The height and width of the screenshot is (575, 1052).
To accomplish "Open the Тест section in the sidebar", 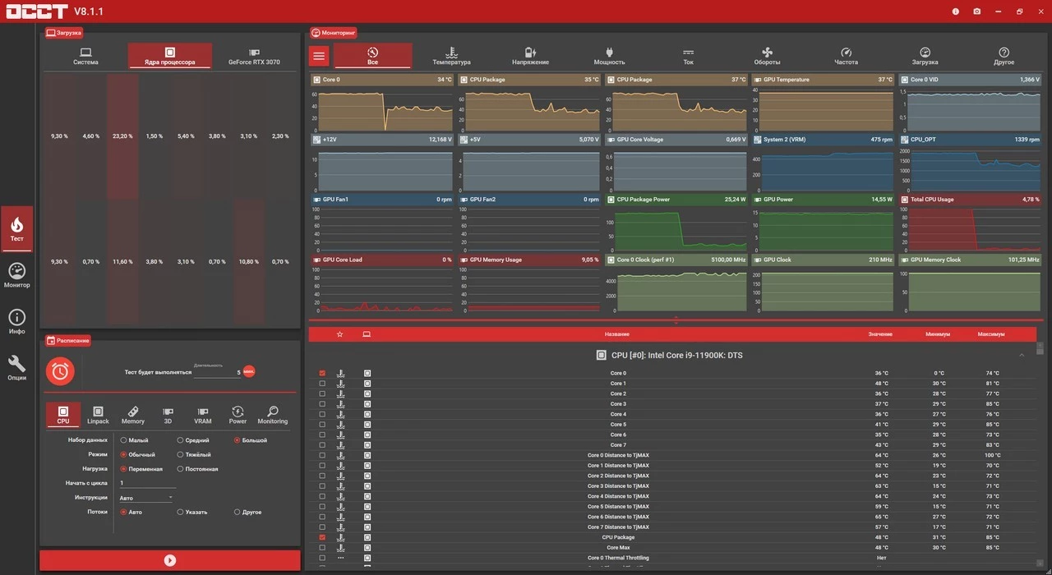I will (x=17, y=228).
